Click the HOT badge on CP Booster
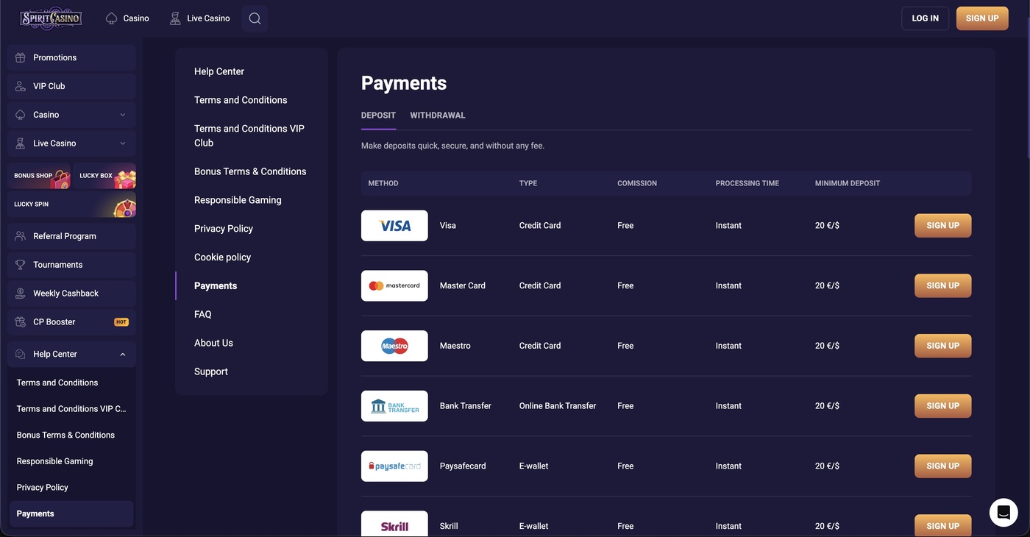The image size is (1030, 537). [x=121, y=322]
